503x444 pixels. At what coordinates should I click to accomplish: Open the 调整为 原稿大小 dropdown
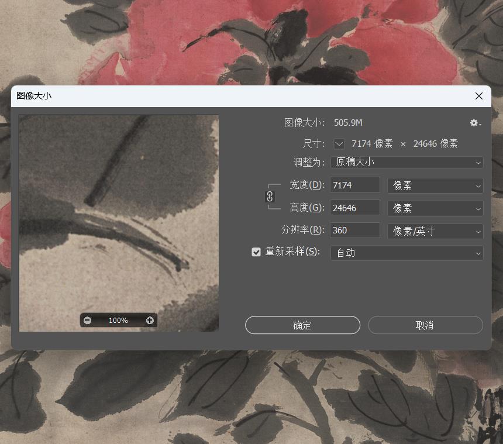406,162
